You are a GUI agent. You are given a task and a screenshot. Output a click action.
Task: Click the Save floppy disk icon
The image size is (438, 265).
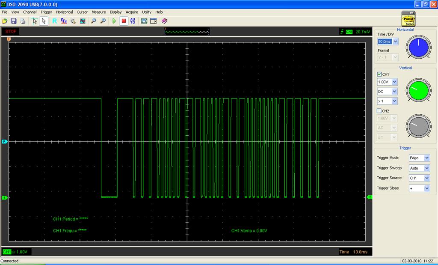pos(14,21)
